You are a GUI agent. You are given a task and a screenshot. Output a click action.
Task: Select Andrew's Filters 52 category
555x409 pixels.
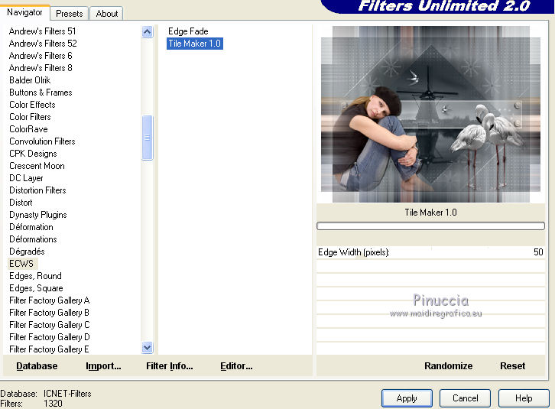point(43,44)
